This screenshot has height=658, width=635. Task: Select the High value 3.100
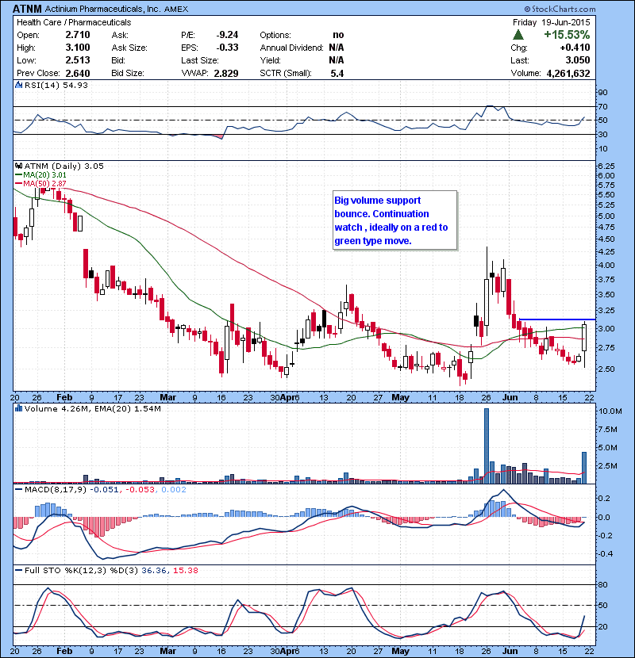[78, 48]
